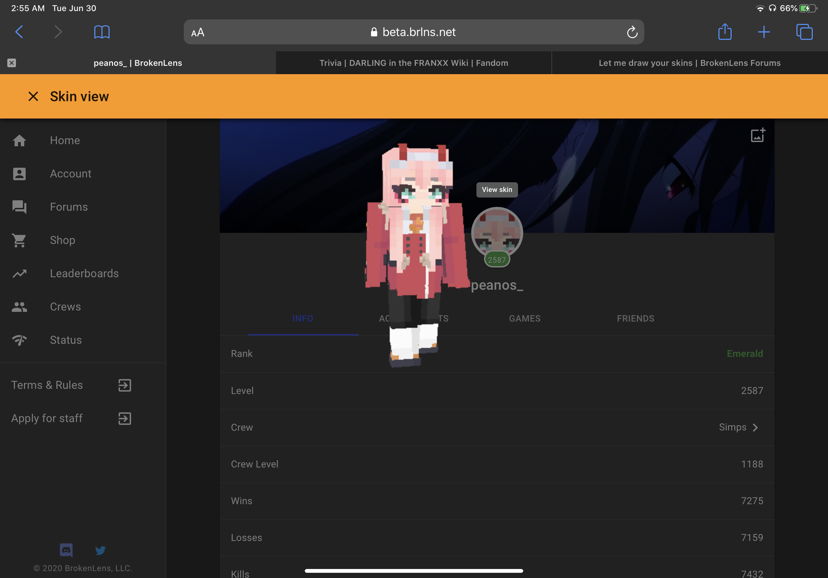
Task: Open the Discord link icon
Action: coord(66,550)
